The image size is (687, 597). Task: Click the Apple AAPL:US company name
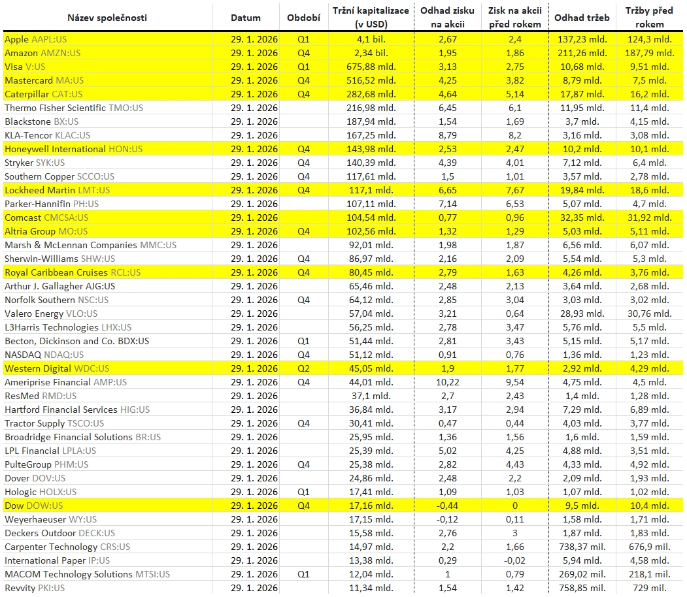coord(35,39)
